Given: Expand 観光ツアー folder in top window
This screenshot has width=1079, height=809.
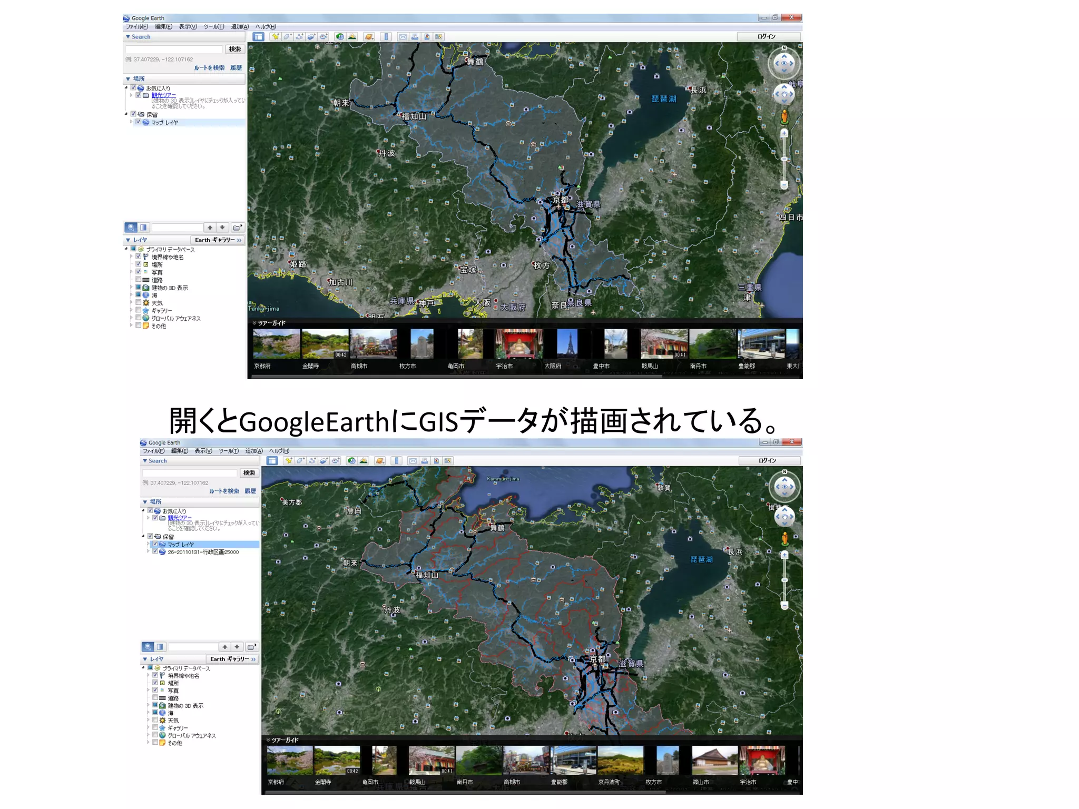Looking at the screenshot, I should tap(131, 95).
